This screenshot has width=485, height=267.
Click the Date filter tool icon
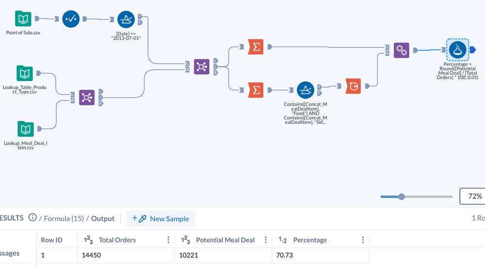click(126, 19)
